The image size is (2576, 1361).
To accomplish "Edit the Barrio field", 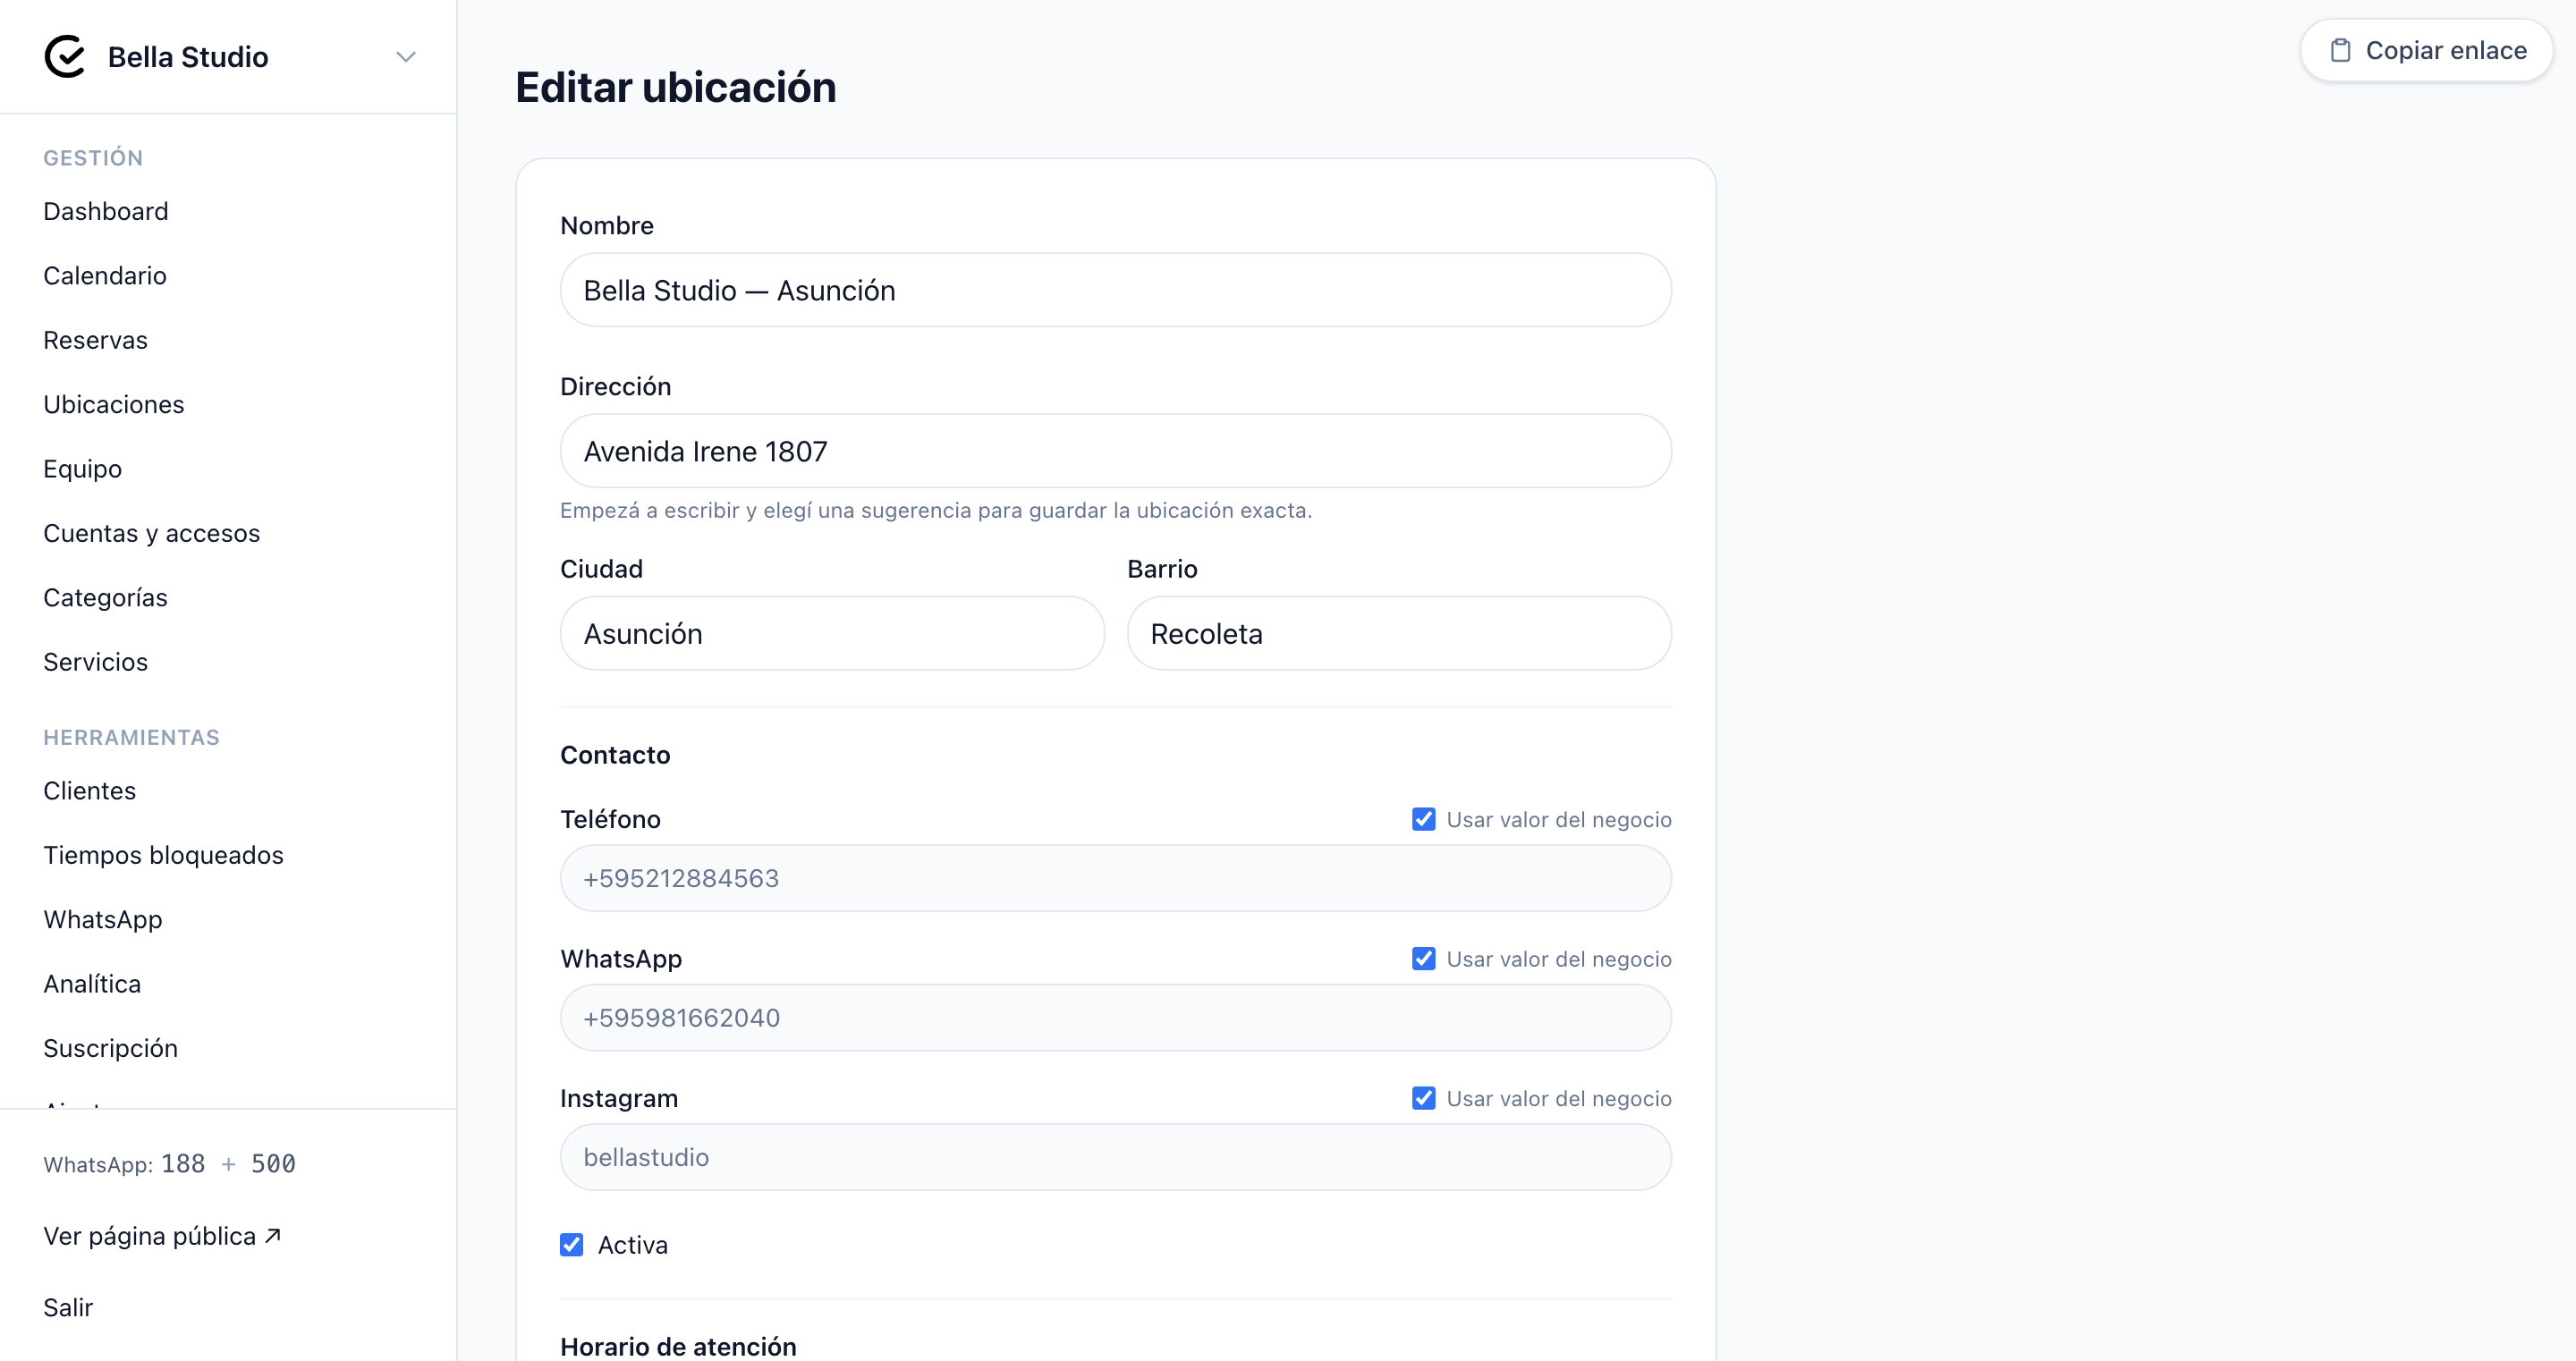I will click(x=1399, y=633).
